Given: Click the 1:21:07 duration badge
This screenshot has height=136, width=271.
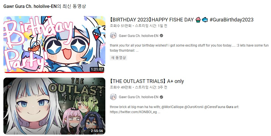Looking at the screenshot, I should 97,69.
